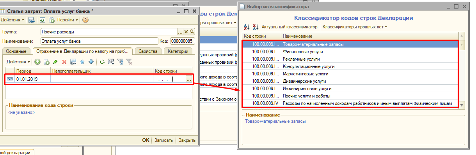The height and width of the screenshot is (155, 476).
Task: Click the OK button
Action: 146,140
